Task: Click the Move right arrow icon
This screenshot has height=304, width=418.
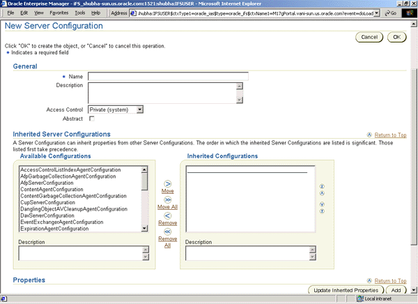Action: pos(168,184)
